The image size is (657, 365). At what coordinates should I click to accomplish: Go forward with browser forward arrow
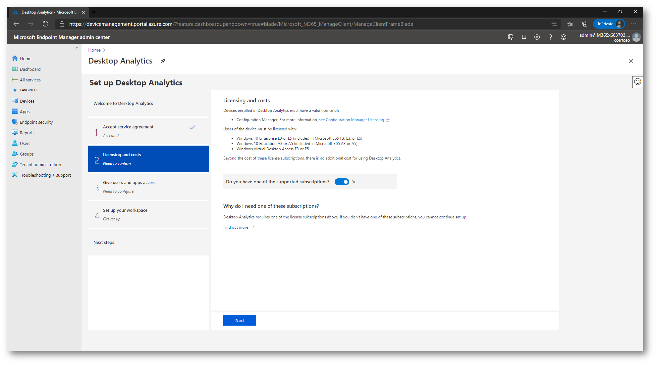click(x=31, y=24)
